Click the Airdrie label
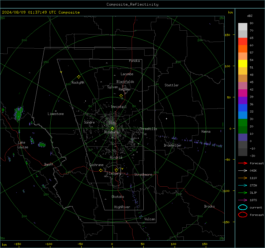Image resolution: width=265 pixels, height=248 pixels. 116,157
